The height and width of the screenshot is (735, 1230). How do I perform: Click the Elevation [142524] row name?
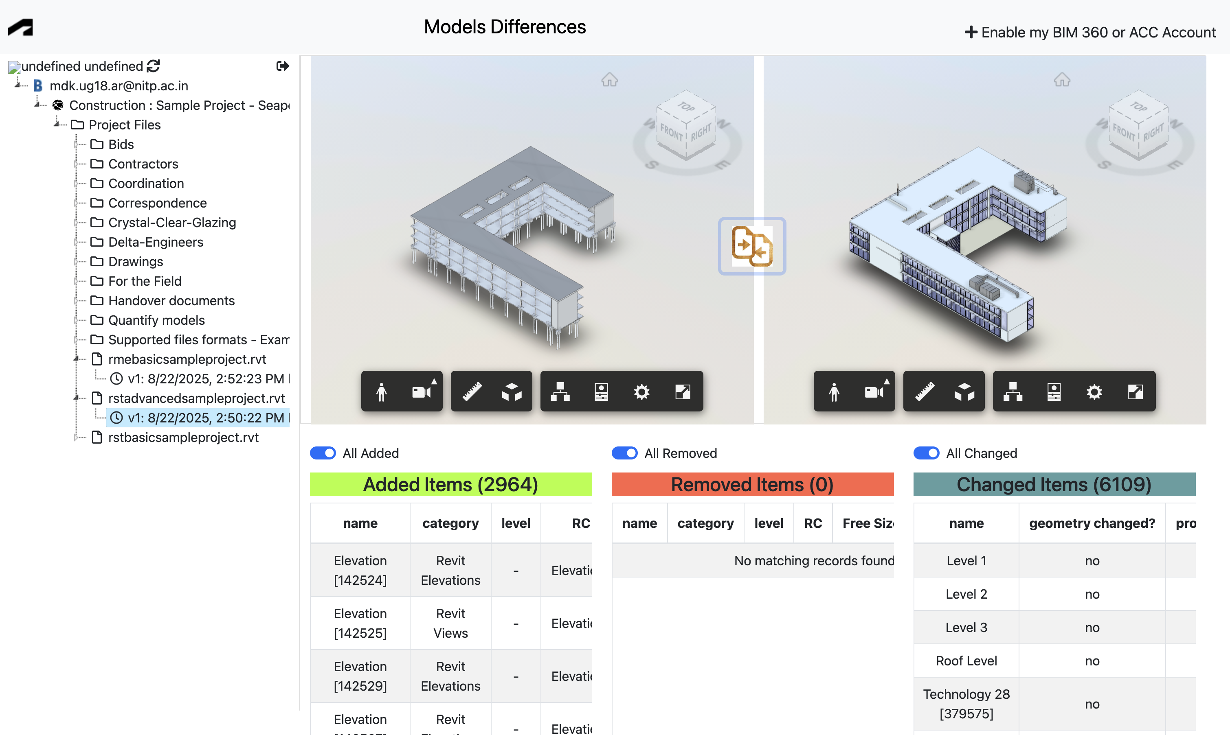360,570
